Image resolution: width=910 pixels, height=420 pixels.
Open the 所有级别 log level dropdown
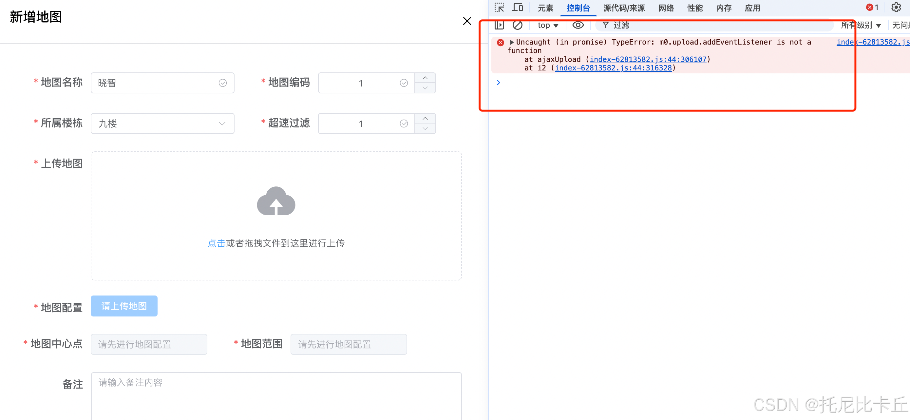pyautogui.click(x=861, y=25)
